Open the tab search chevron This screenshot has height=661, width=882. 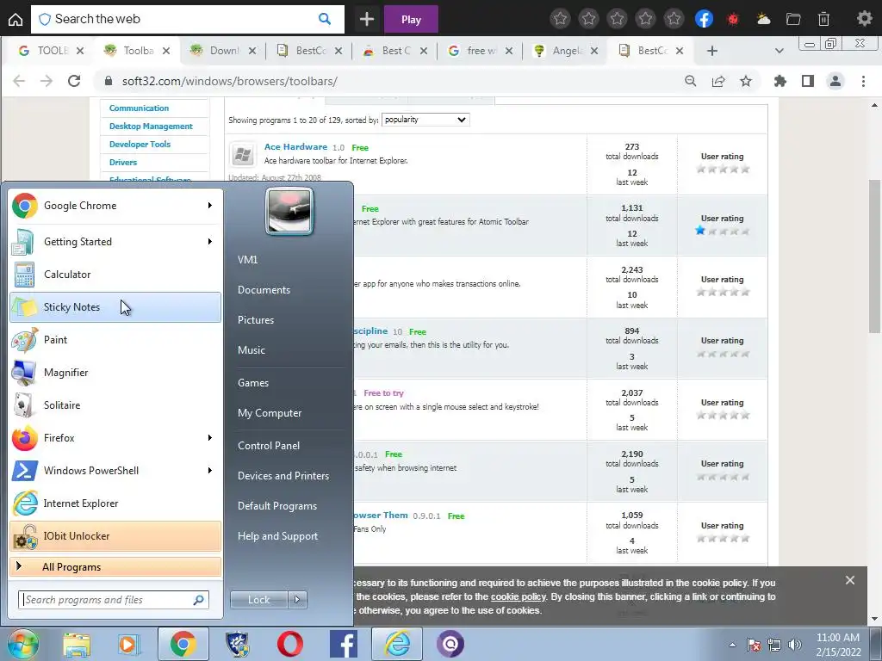[x=779, y=51]
